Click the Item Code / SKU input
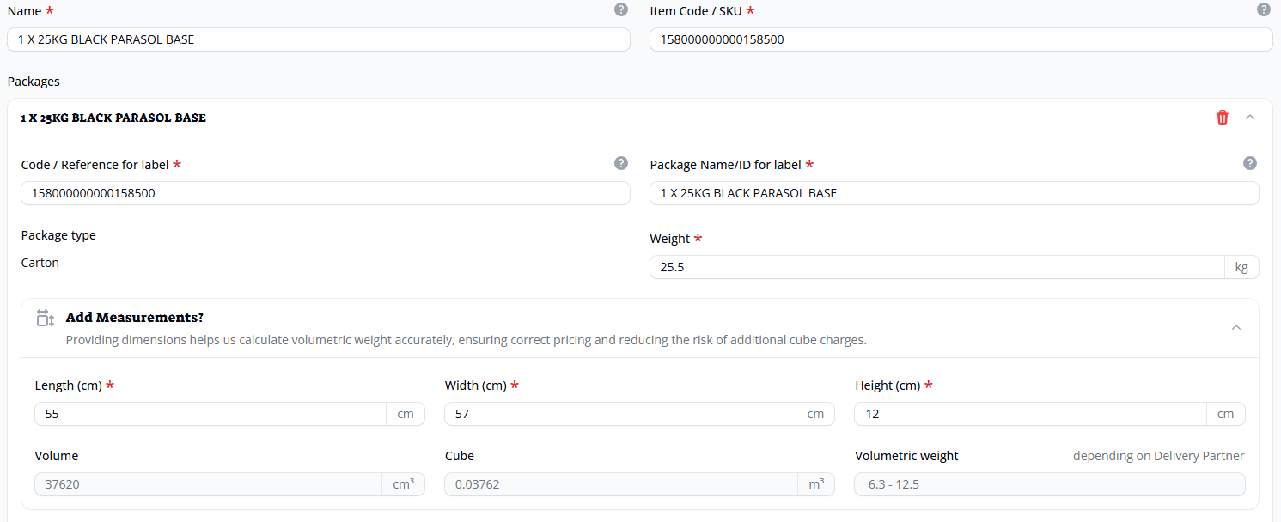Image resolution: width=1281 pixels, height=522 pixels. click(x=961, y=39)
